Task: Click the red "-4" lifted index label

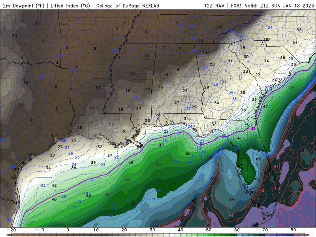Action: pos(300,215)
